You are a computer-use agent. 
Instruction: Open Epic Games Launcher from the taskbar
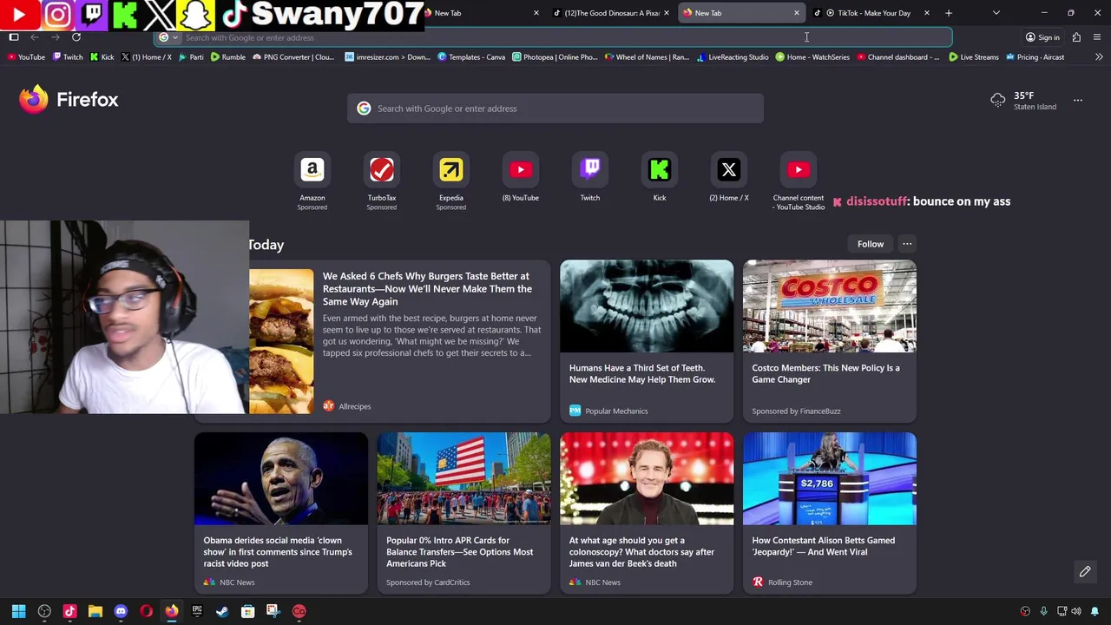(197, 611)
